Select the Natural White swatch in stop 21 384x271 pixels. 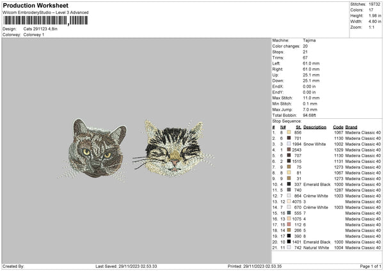coord(289,248)
